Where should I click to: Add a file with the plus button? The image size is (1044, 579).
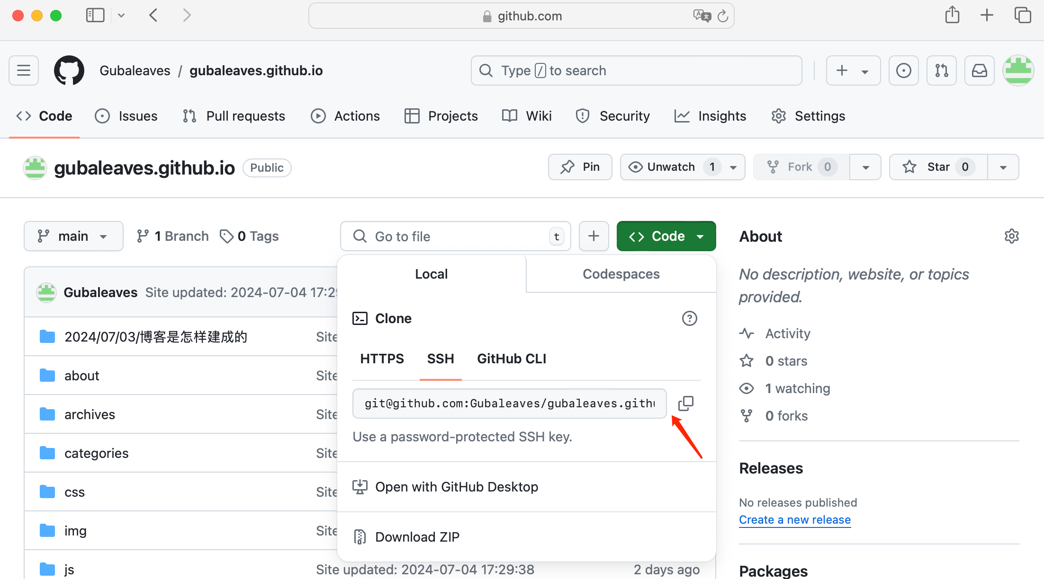point(594,236)
